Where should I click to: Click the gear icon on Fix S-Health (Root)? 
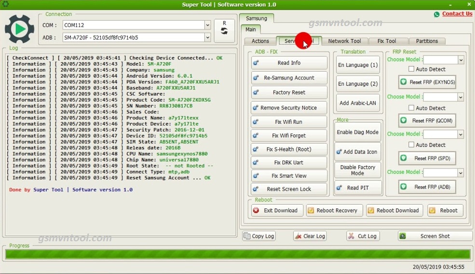256,149
